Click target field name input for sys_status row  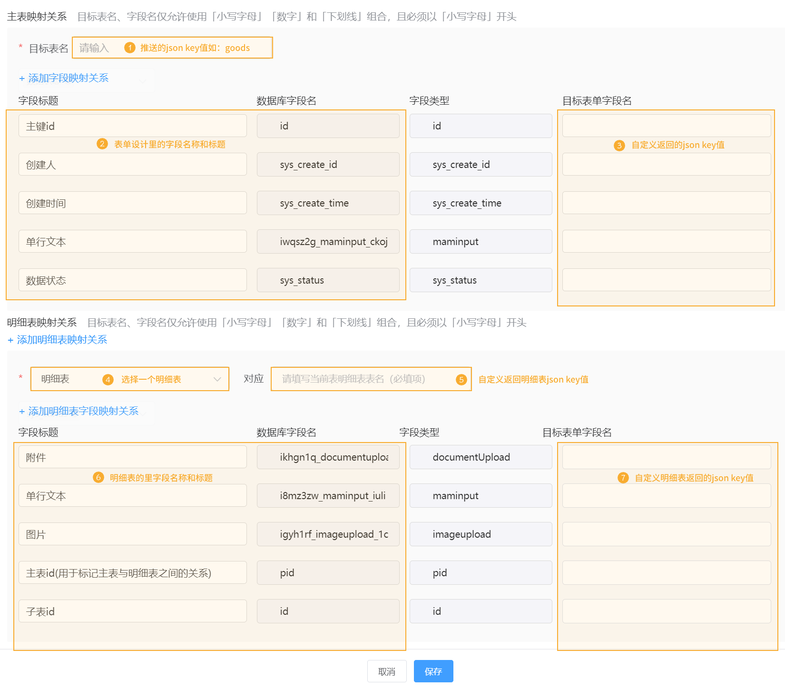666,280
